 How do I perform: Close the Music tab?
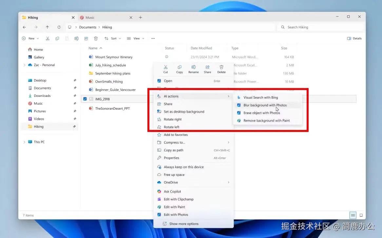coord(131,18)
